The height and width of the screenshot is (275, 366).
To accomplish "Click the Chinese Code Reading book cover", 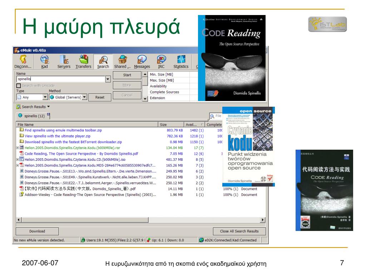I will [x=324, y=190].
